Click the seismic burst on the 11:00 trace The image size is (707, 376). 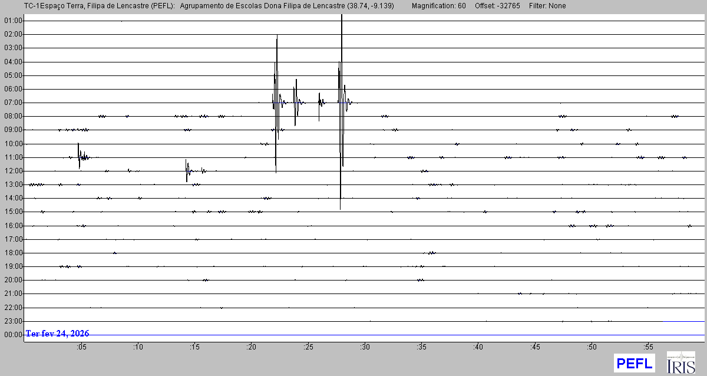pyautogui.click(x=80, y=156)
